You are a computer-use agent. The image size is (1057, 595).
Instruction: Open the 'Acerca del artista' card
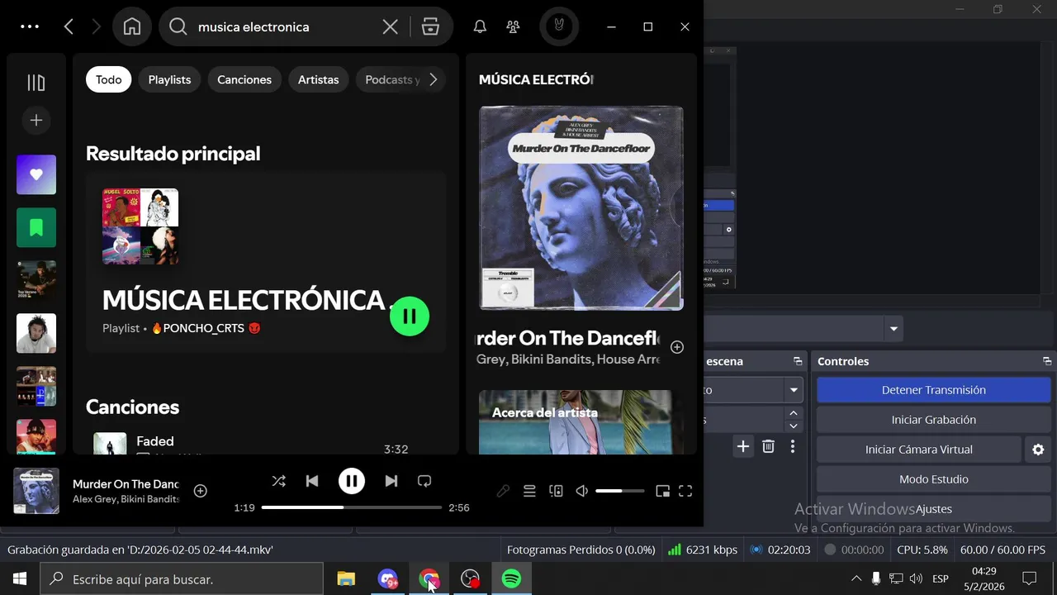581,422
